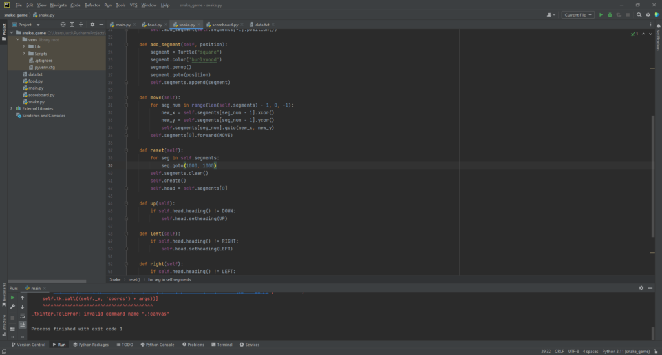Start debugging with the green bug icon
The width and height of the screenshot is (662, 355).
pyautogui.click(x=610, y=15)
